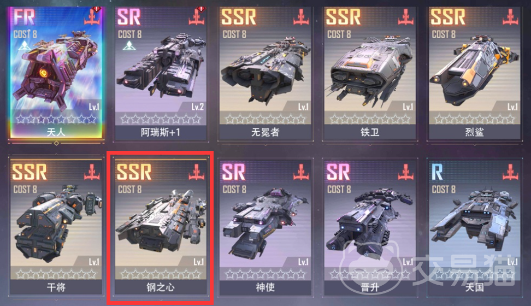Click the ship-type icon on 无冕者 card

tap(300, 17)
